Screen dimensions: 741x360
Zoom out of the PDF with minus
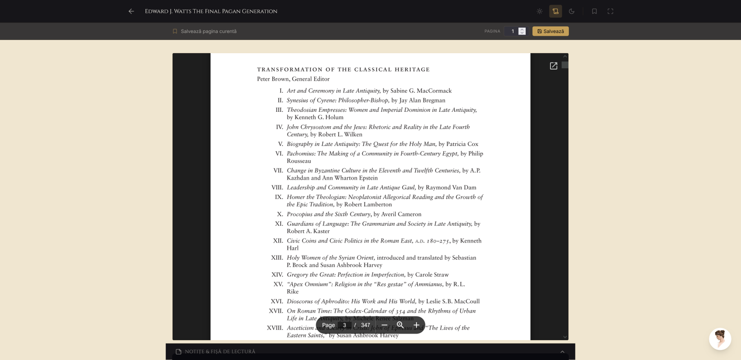[x=384, y=325]
